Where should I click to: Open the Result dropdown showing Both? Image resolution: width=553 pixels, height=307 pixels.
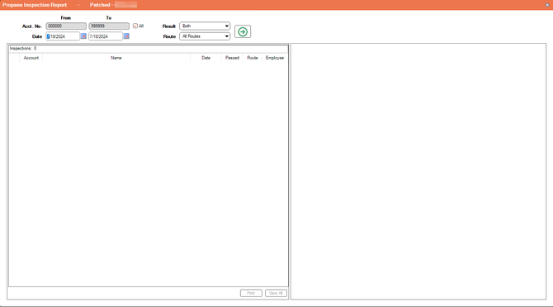205,26
